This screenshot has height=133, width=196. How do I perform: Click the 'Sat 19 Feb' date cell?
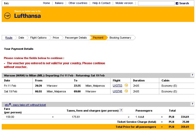click(10, 91)
